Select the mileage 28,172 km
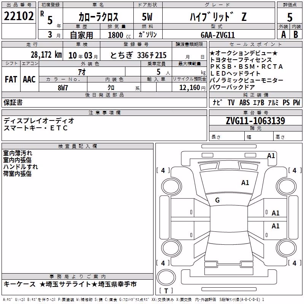304x304 pixels. click(46, 55)
